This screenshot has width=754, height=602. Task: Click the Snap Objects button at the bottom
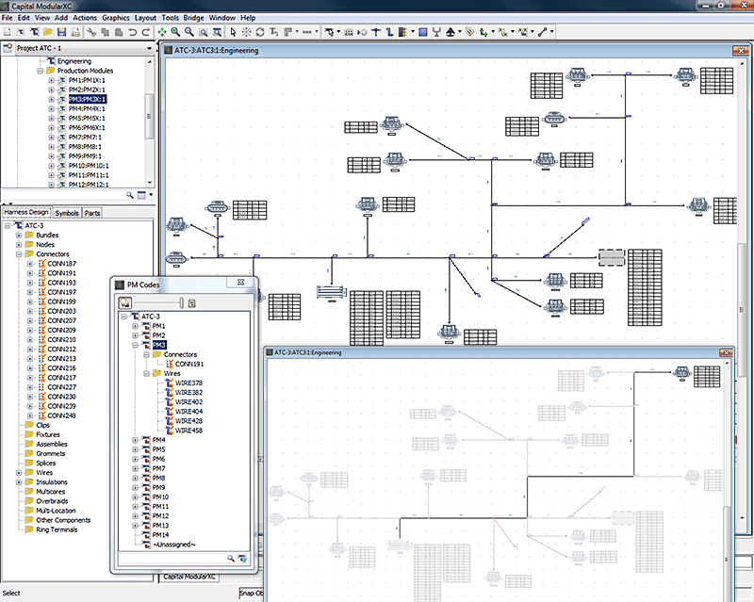point(251,594)
